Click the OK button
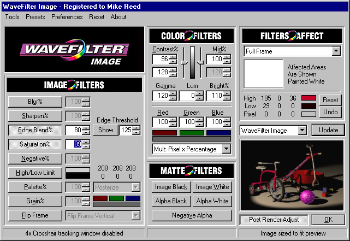The height and width of the screenshot is (241, 350). pos(328,220)
